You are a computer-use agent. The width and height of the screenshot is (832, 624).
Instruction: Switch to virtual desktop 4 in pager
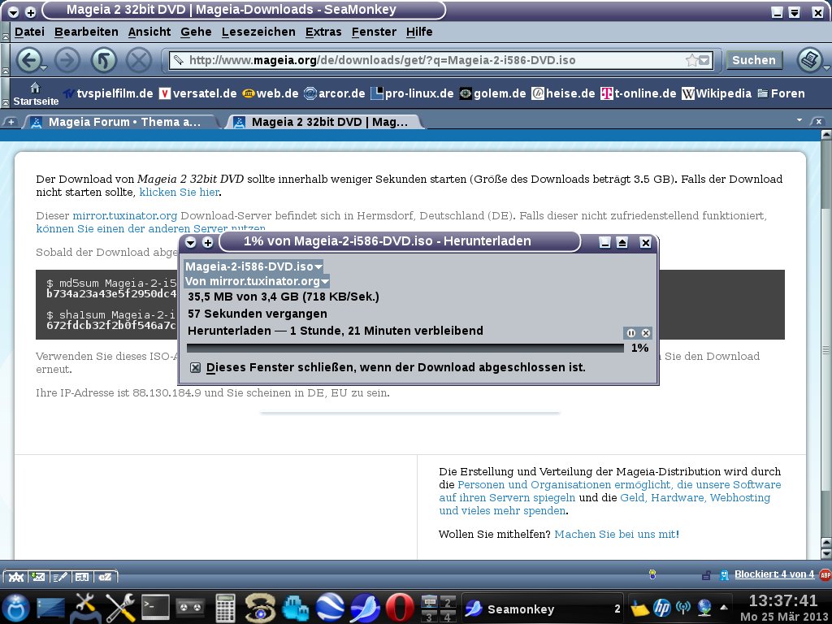click(x=448, y=617)
